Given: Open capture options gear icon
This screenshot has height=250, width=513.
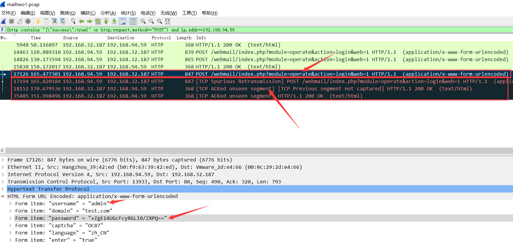Looking at the screenshot, I should point(28,21).
